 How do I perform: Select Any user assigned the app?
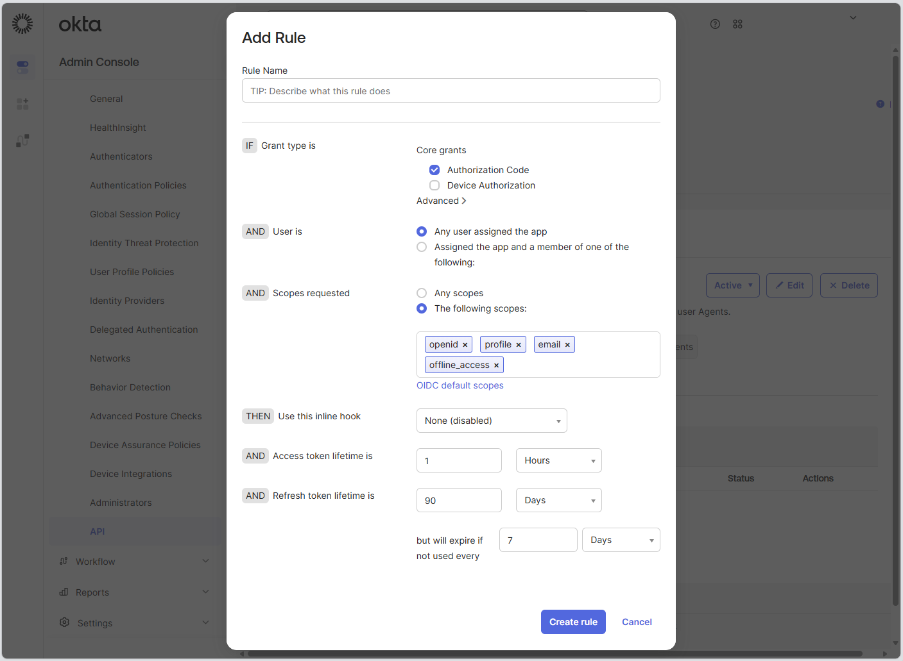click(x=422, y=231)
